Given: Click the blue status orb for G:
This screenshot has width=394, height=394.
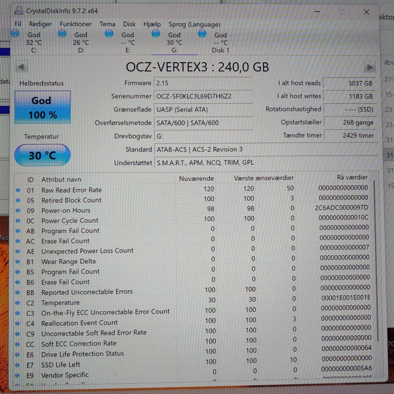Looking at the screenshot, I should pyautogui.click(x=155, y=33).
